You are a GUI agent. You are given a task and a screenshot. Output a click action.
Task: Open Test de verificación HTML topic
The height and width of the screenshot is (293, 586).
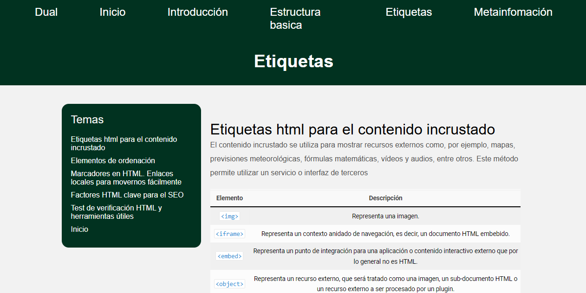pos(116,212)
